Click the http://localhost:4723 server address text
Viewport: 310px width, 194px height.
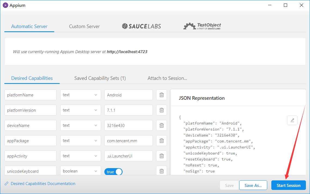127,51
